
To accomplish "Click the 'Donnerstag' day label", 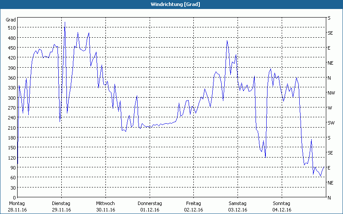I will pos(150,204).
